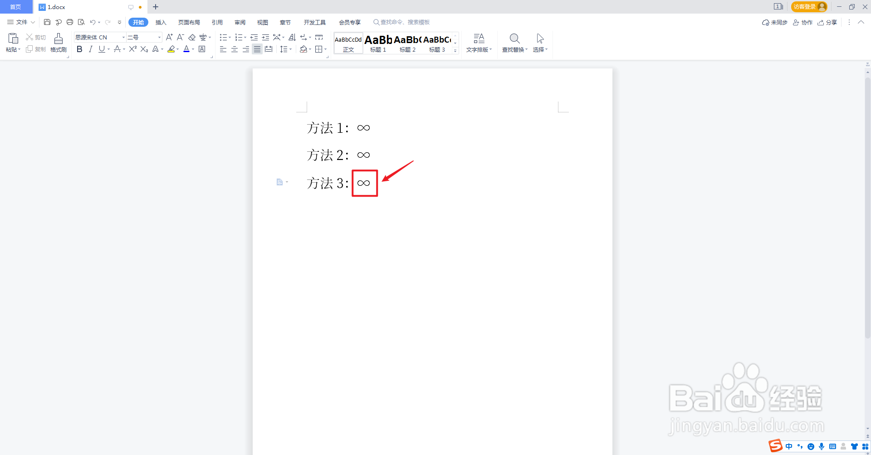Set center alignment
The width and height of the screenshot is (871, 455).
235,49
